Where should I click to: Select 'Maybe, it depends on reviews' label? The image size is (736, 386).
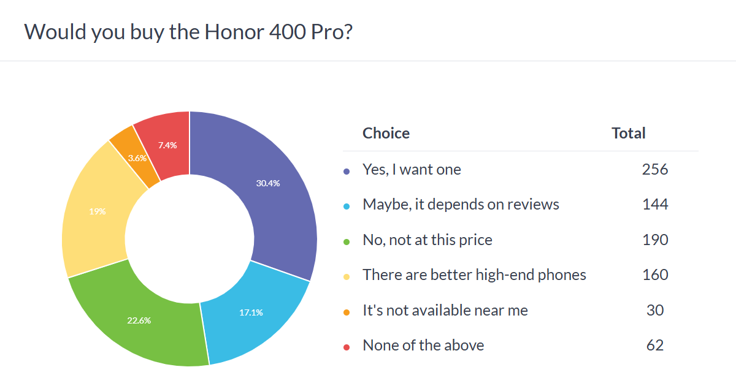click(461, 205)
